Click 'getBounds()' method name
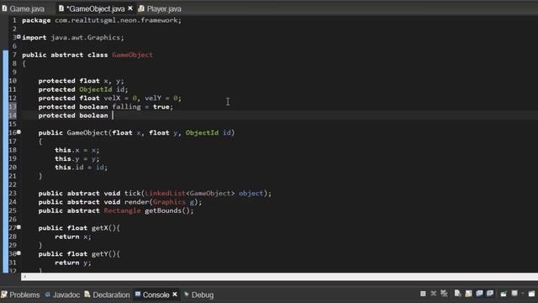The image size is (538, 303). [x=167, y=210]
